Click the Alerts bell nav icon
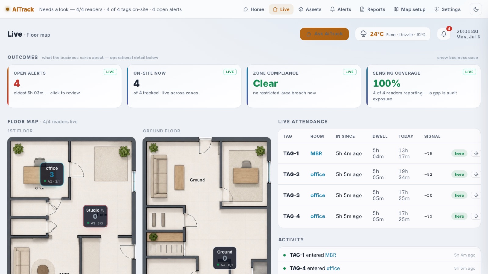Image resolution: width=488 pixels, height=274 pixels. pyautogui.click(x=332, y=9)
